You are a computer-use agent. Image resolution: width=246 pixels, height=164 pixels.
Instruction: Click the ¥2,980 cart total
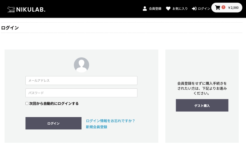[233, 8]
